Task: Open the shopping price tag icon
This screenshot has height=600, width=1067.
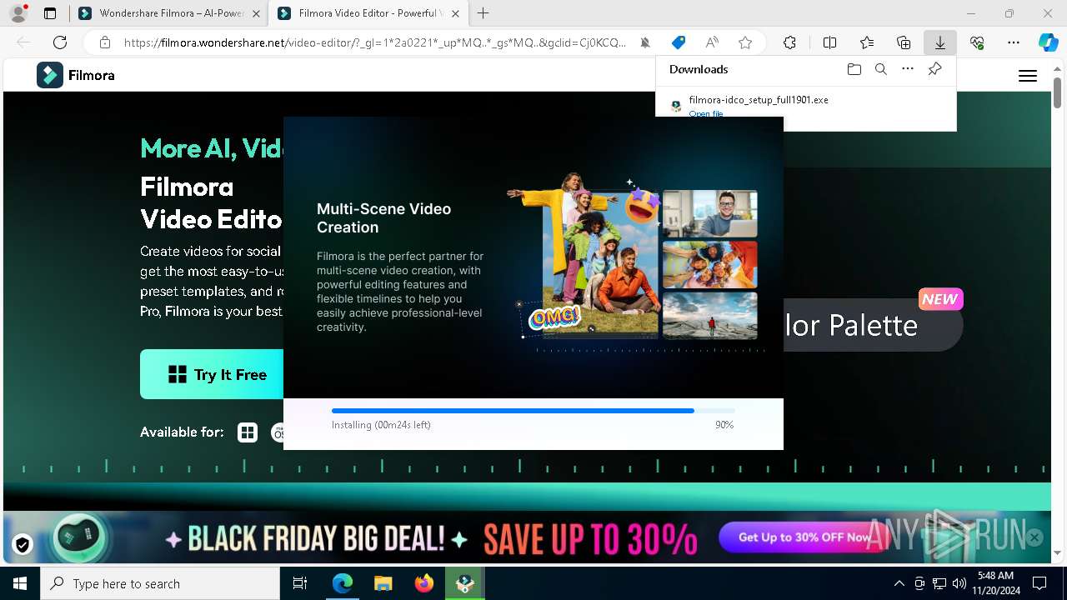Action: coord(679,42)
